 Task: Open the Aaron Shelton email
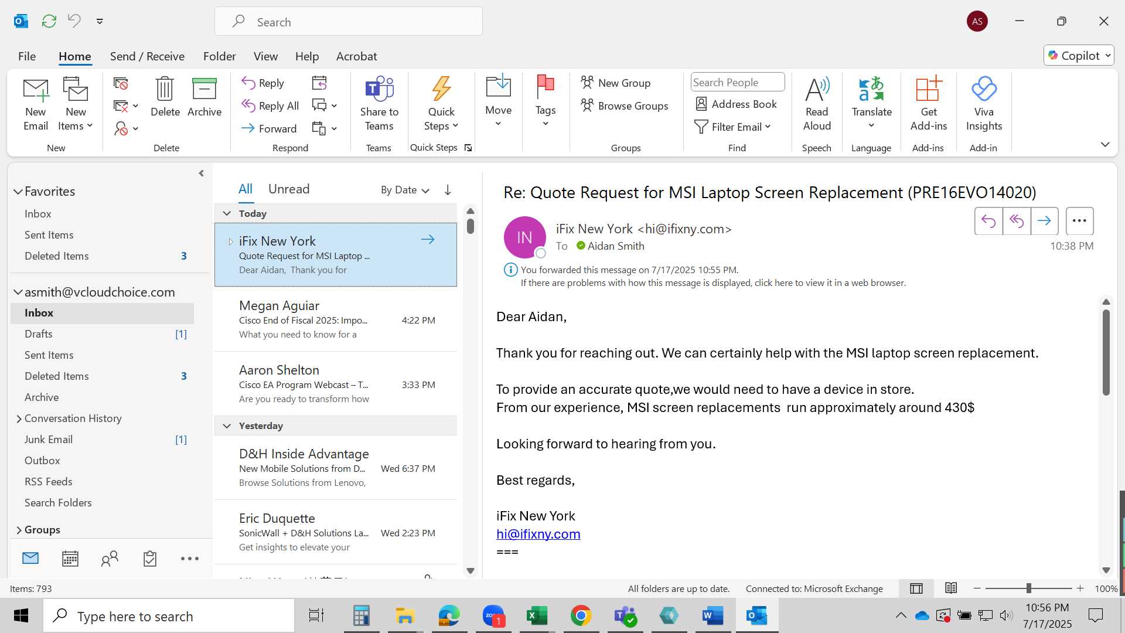[336, 384]
